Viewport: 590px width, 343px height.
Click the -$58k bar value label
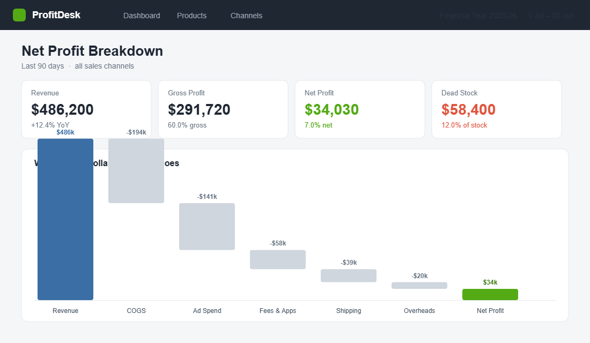click(278, 243)
